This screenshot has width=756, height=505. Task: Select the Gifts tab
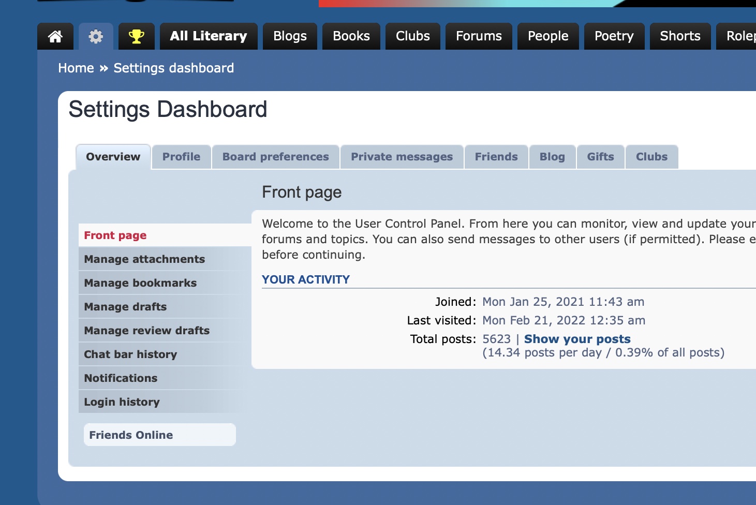click(601, 157)
